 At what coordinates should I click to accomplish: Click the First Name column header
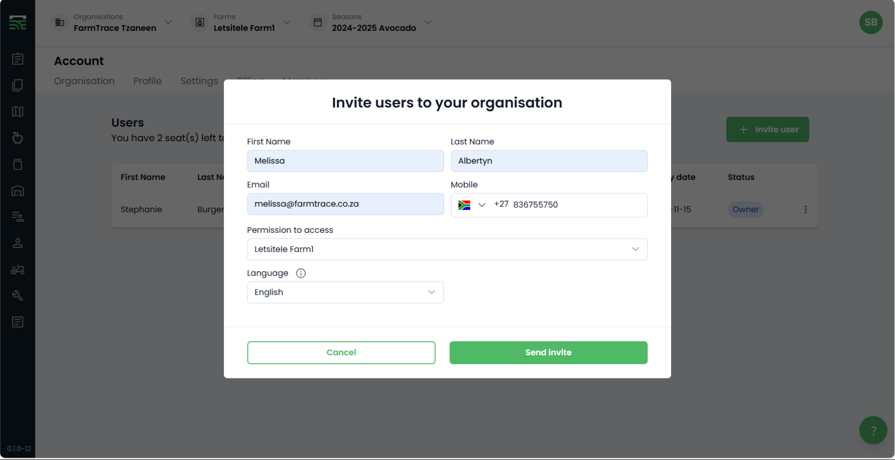tap(143, 177)
